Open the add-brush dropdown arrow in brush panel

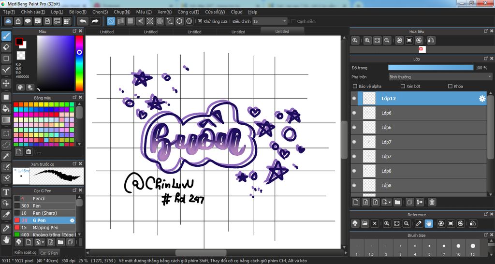click(x=43, y=243)
